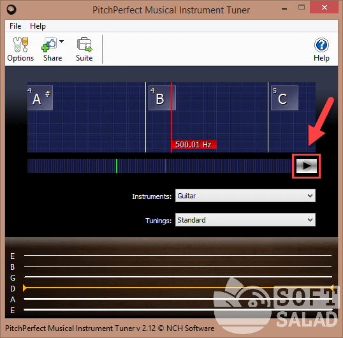Click the A# 4 note label
This screenshot has height=338, width=343.
40,98
